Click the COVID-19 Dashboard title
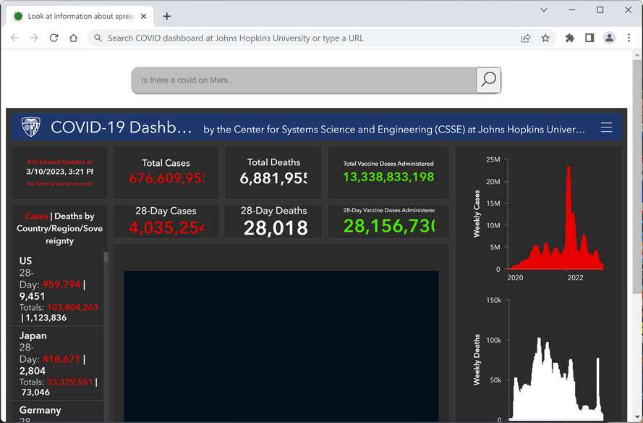 pos(121,127)
